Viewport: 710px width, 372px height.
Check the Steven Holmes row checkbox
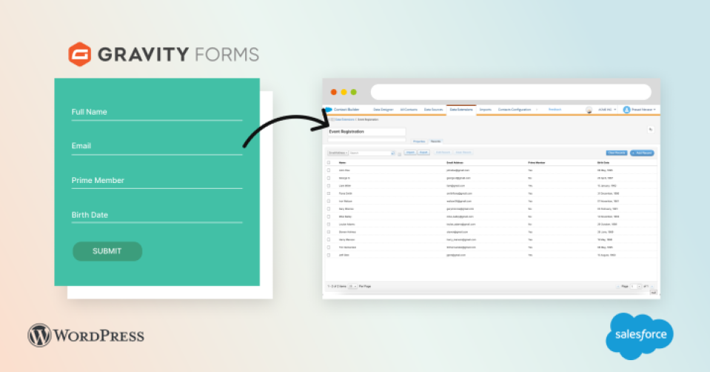point(329,232)
